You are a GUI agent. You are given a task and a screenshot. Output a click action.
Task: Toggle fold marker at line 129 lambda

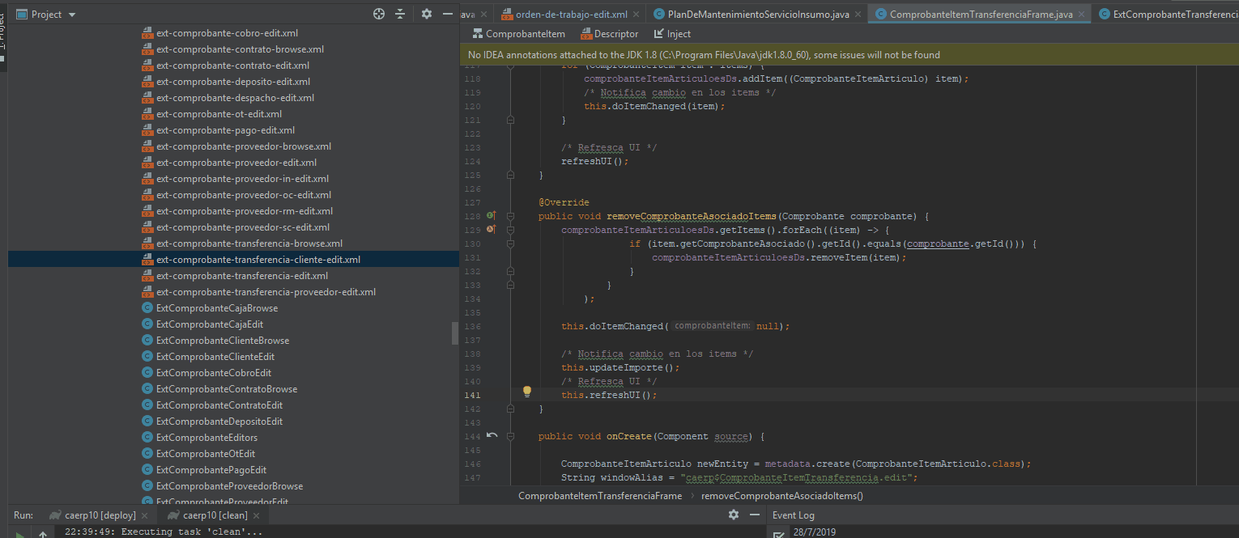511,230
